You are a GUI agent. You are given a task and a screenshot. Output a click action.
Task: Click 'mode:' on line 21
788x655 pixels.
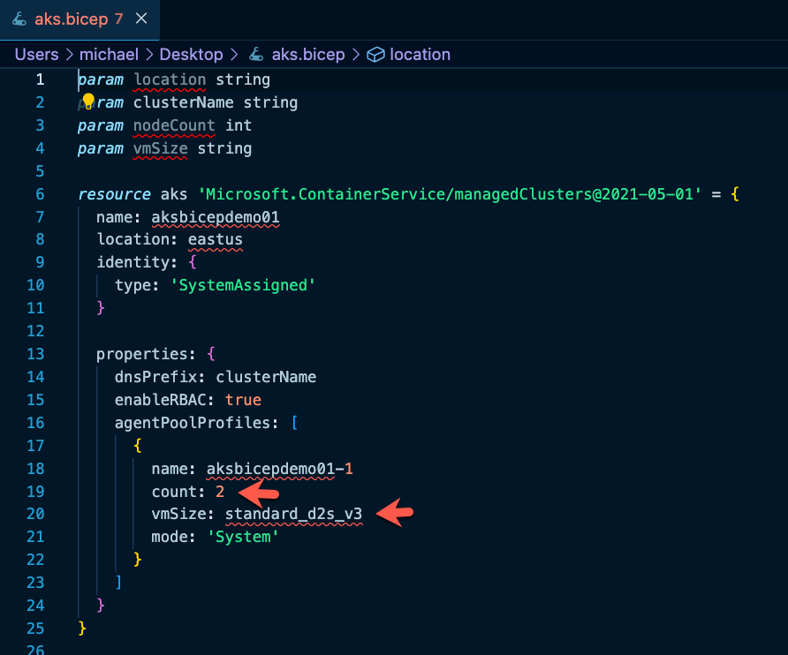[x=173, y=537]
